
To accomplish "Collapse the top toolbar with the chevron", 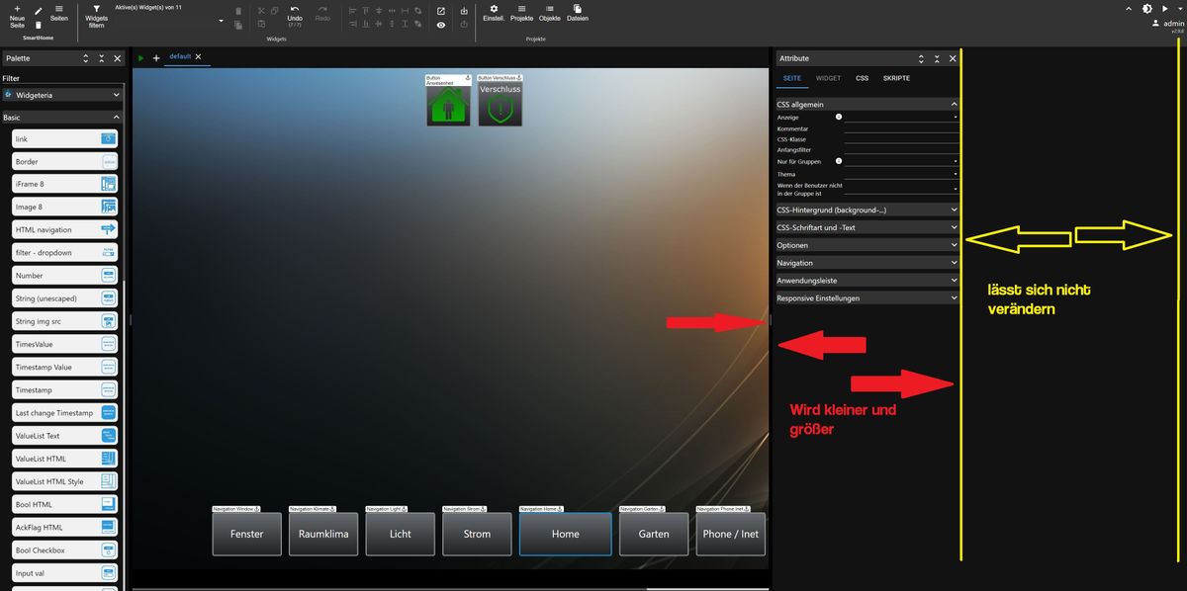I will tap(1127, 9).
